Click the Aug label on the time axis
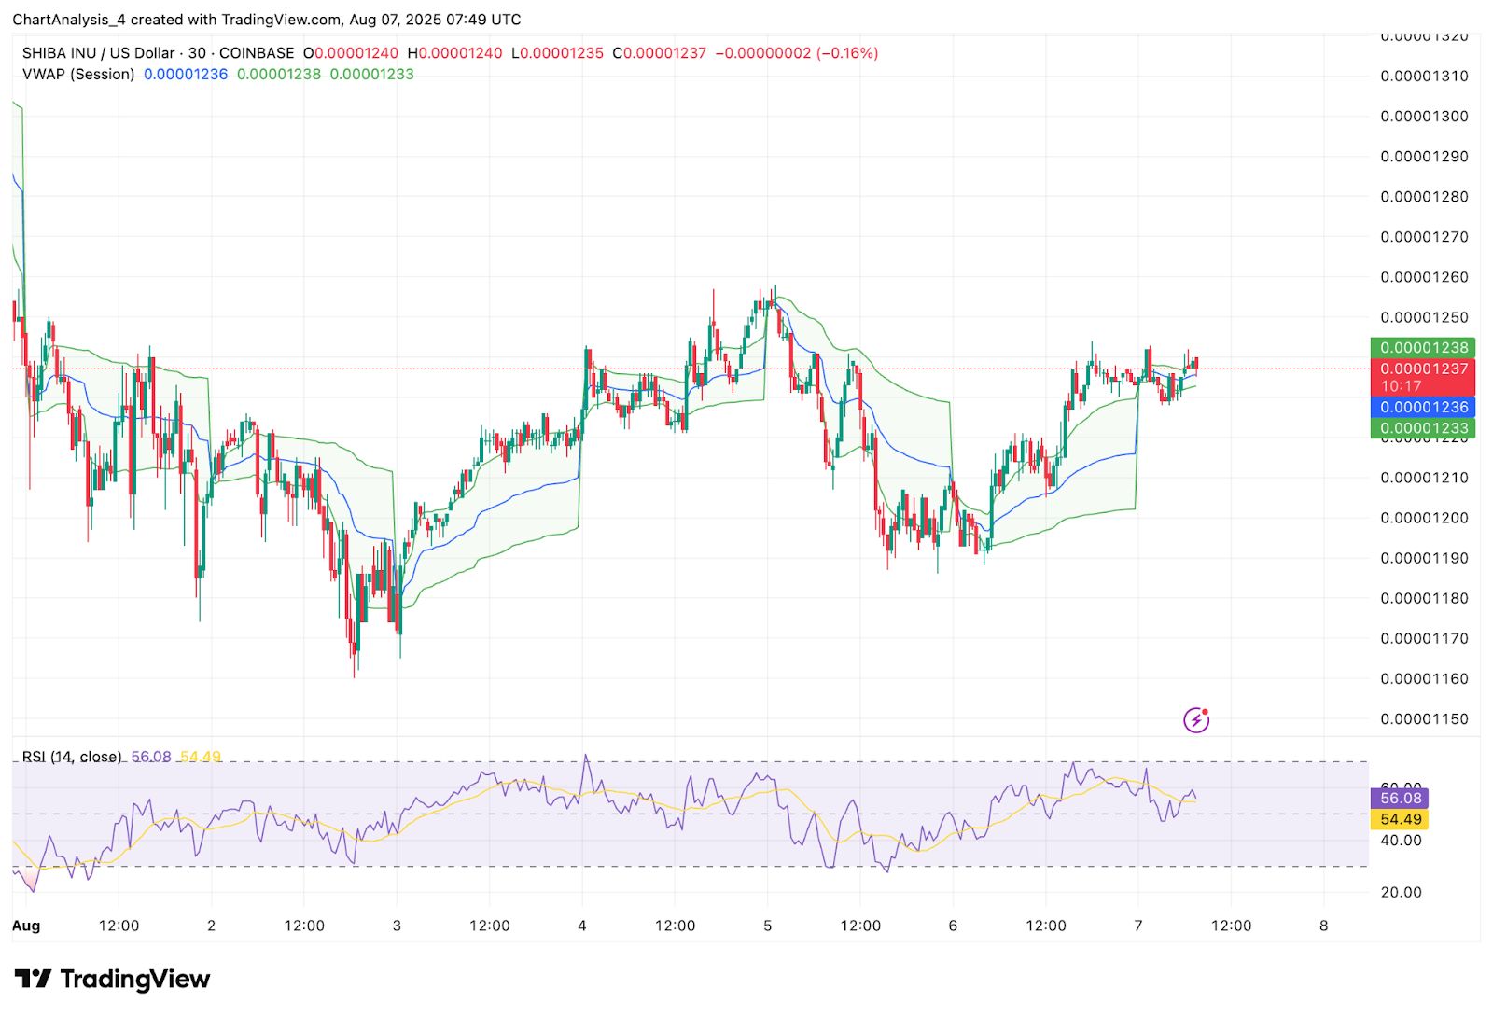The height and width of the screenshot is (1016, 1493). 26,926
